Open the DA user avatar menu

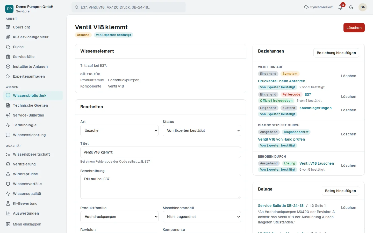pyautogui.click(x=363, y=7)
